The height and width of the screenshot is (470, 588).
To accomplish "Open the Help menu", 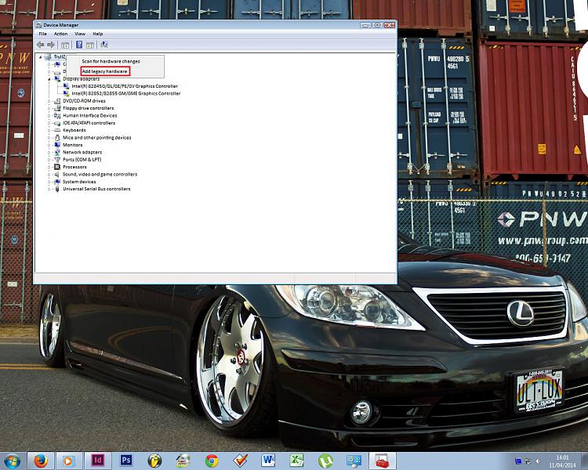I will click(97, 34).
